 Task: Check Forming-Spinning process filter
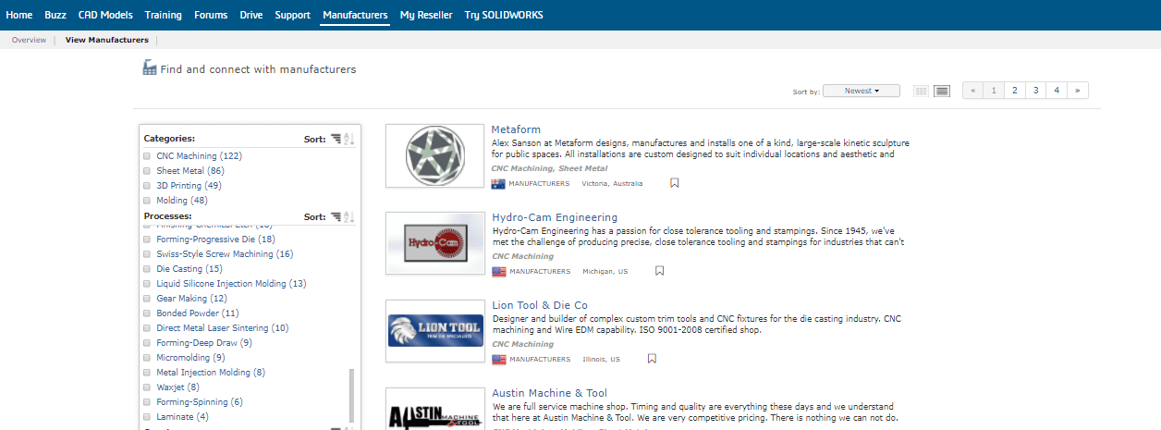[147, 402]
